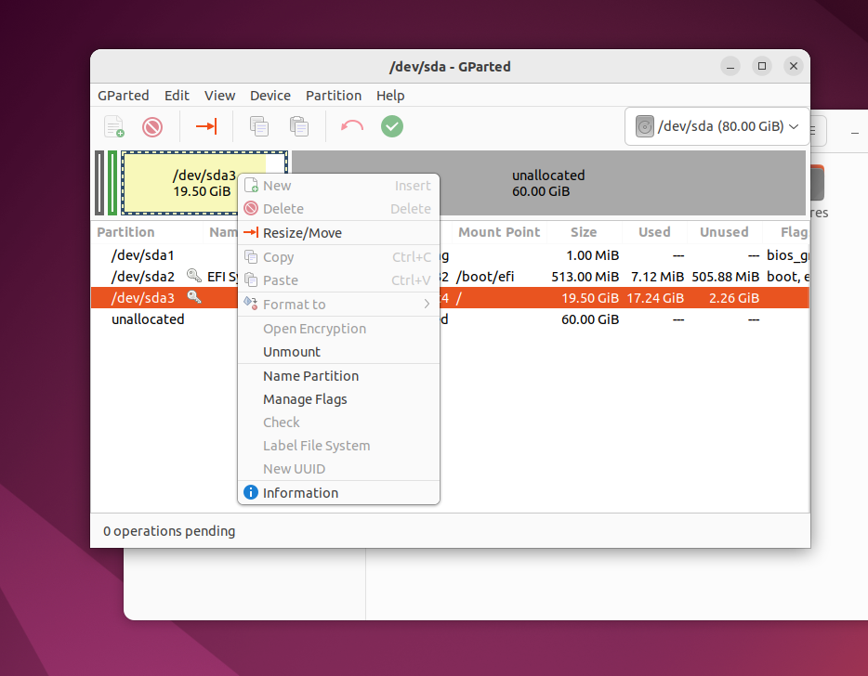The image size is (868, 676).
Task: Click the 513.00 MiB size value
Action: (585, 277)
